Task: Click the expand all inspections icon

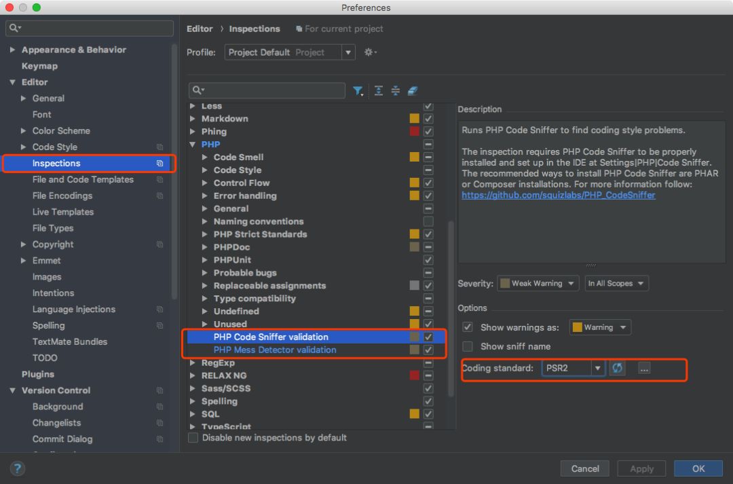Action: click(x=379, y=91)
